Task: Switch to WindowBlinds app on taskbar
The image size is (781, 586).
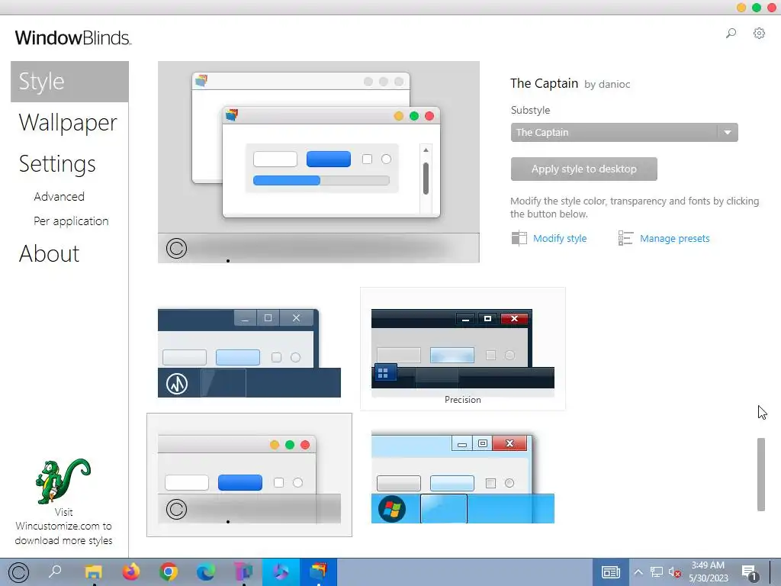Action: [x=318, y=572]
